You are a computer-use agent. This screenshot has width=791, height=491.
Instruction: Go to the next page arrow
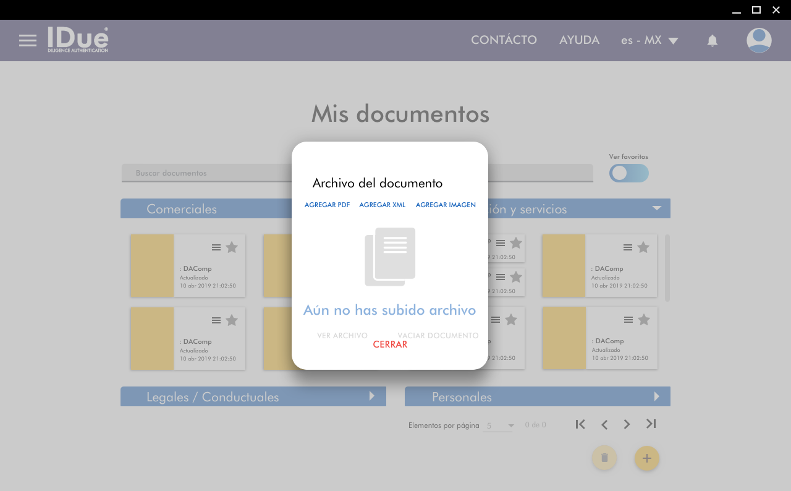(627, 424)
